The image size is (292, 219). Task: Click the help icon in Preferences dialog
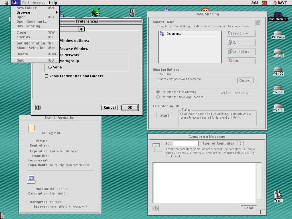point(38,108)
